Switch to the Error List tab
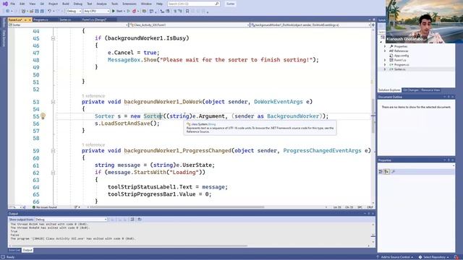This screenshot has width=463, height=260. (x=14, y=251)
